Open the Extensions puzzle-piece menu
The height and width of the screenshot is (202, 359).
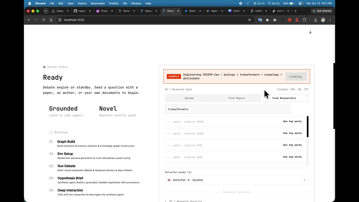(x=304, y=20)
